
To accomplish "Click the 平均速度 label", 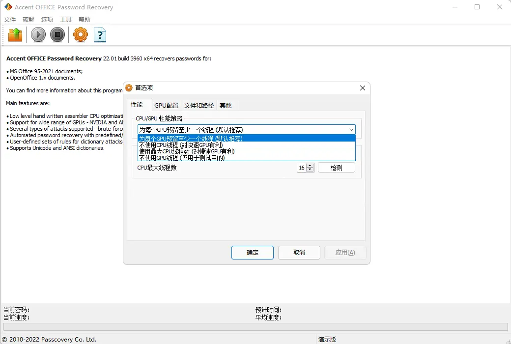I will click(x=269, y=317).
